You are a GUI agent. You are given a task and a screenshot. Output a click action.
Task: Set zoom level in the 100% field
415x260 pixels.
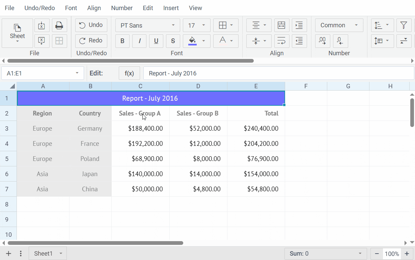click(392, 254)
